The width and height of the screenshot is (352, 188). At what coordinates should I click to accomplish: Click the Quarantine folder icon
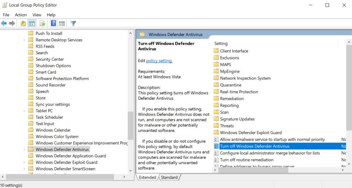tap(216, 85)
